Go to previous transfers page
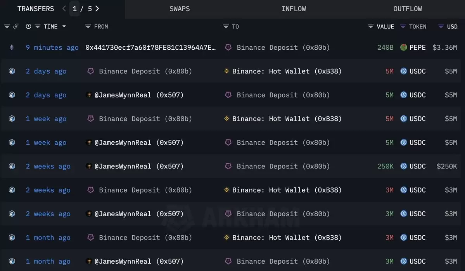The height and width of the screenshot is (271, 465). [x=64, y=9]
